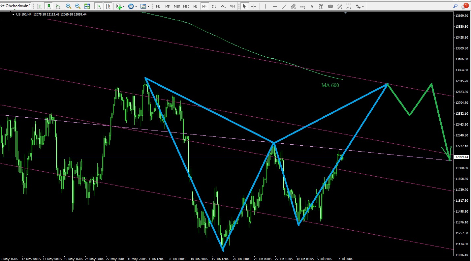The image size is (471, 261).
Task: Pick the trendline drawing tool
Action: tap(284, 6)
